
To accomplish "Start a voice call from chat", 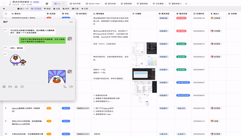I will [x=65, y=87].
